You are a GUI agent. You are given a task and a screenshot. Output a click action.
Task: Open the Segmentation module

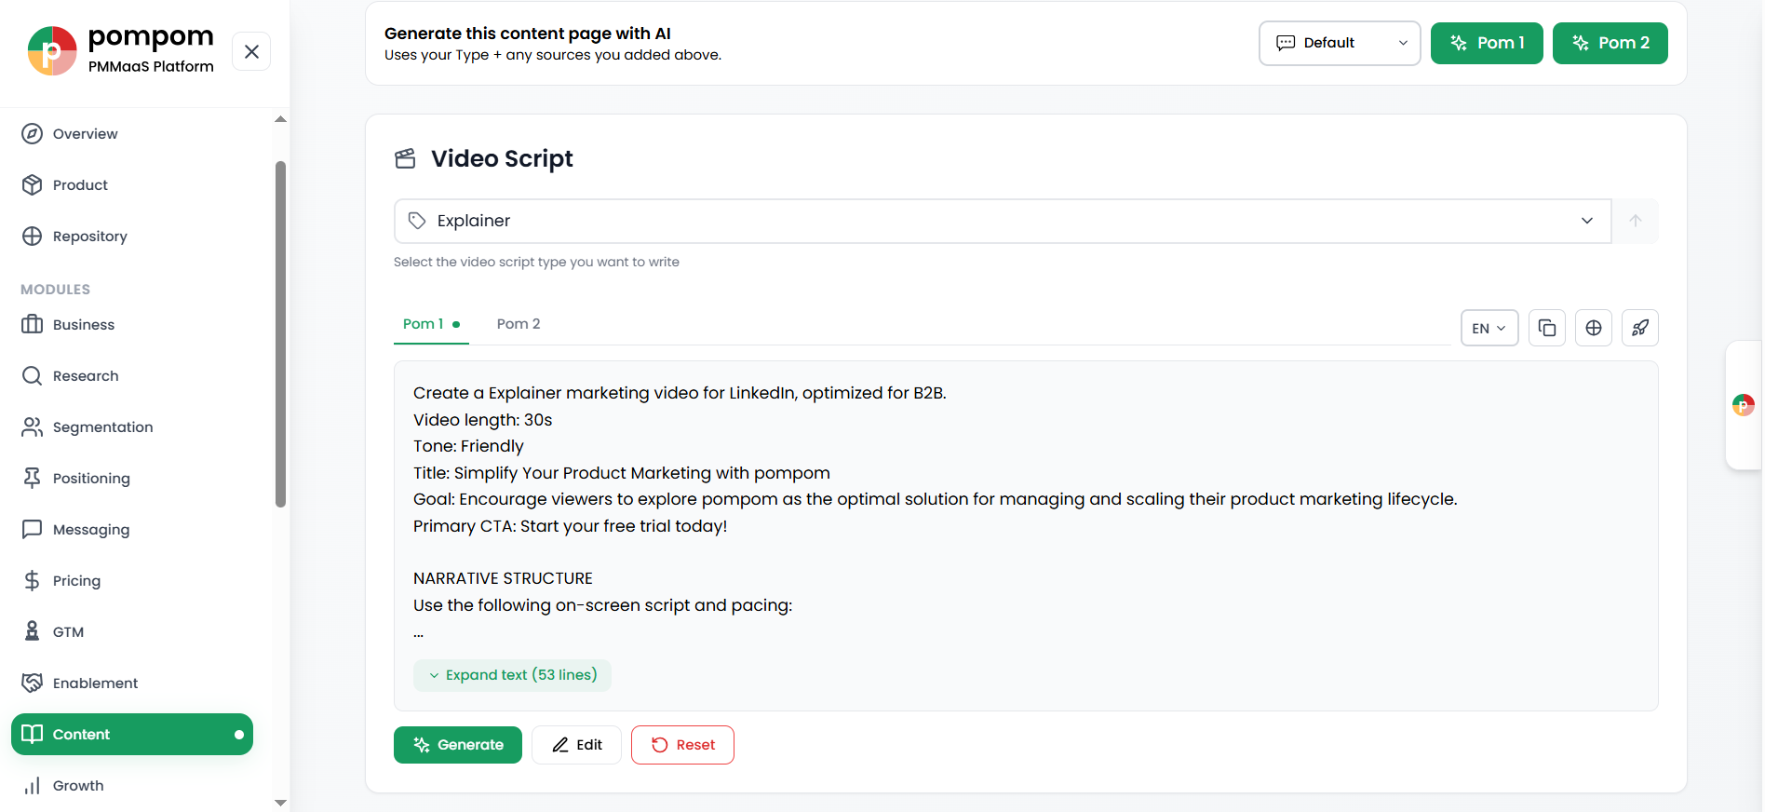[131, 426]
